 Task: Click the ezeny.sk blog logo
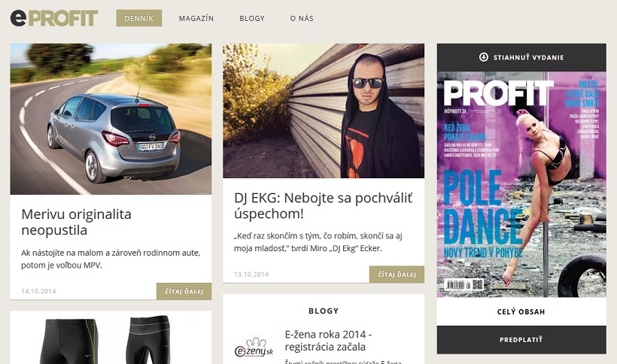[x=254, y=347]
